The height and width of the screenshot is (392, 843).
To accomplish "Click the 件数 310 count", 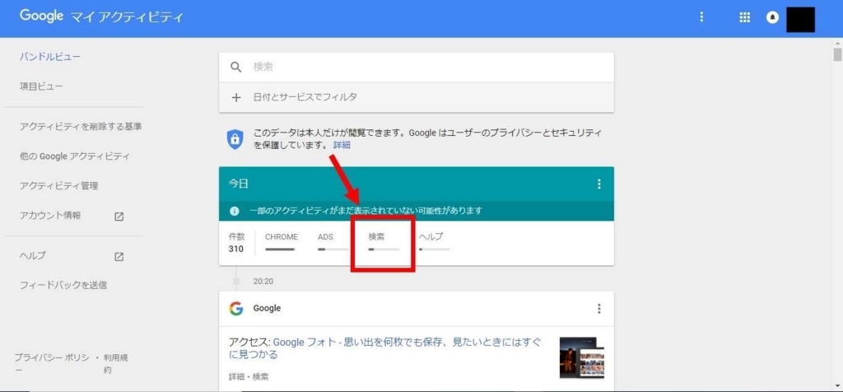I will [x=236, y=242].
